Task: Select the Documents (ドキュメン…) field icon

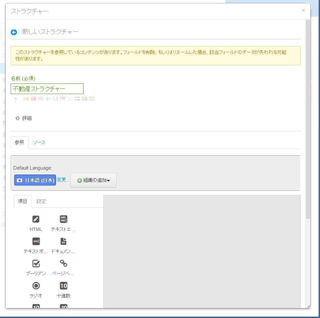Action: 64,241
